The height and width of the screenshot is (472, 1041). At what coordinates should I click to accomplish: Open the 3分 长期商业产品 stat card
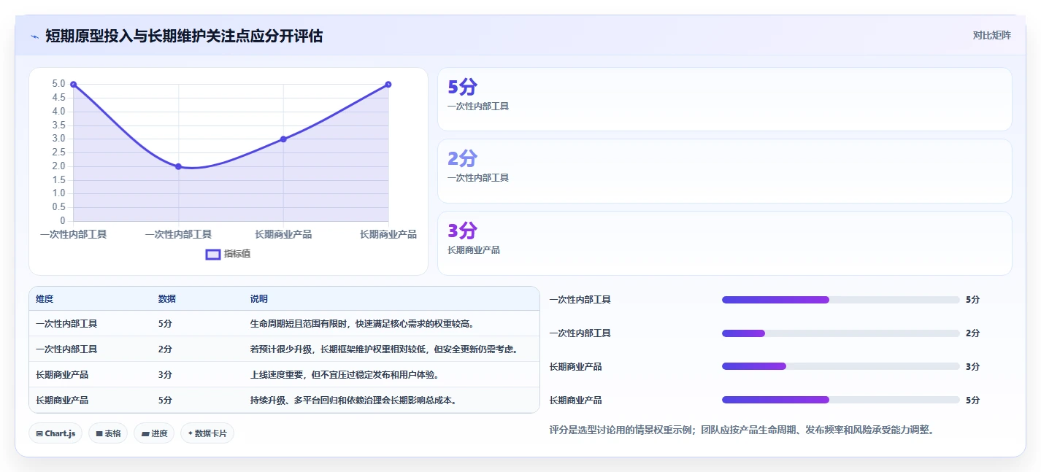724,243
